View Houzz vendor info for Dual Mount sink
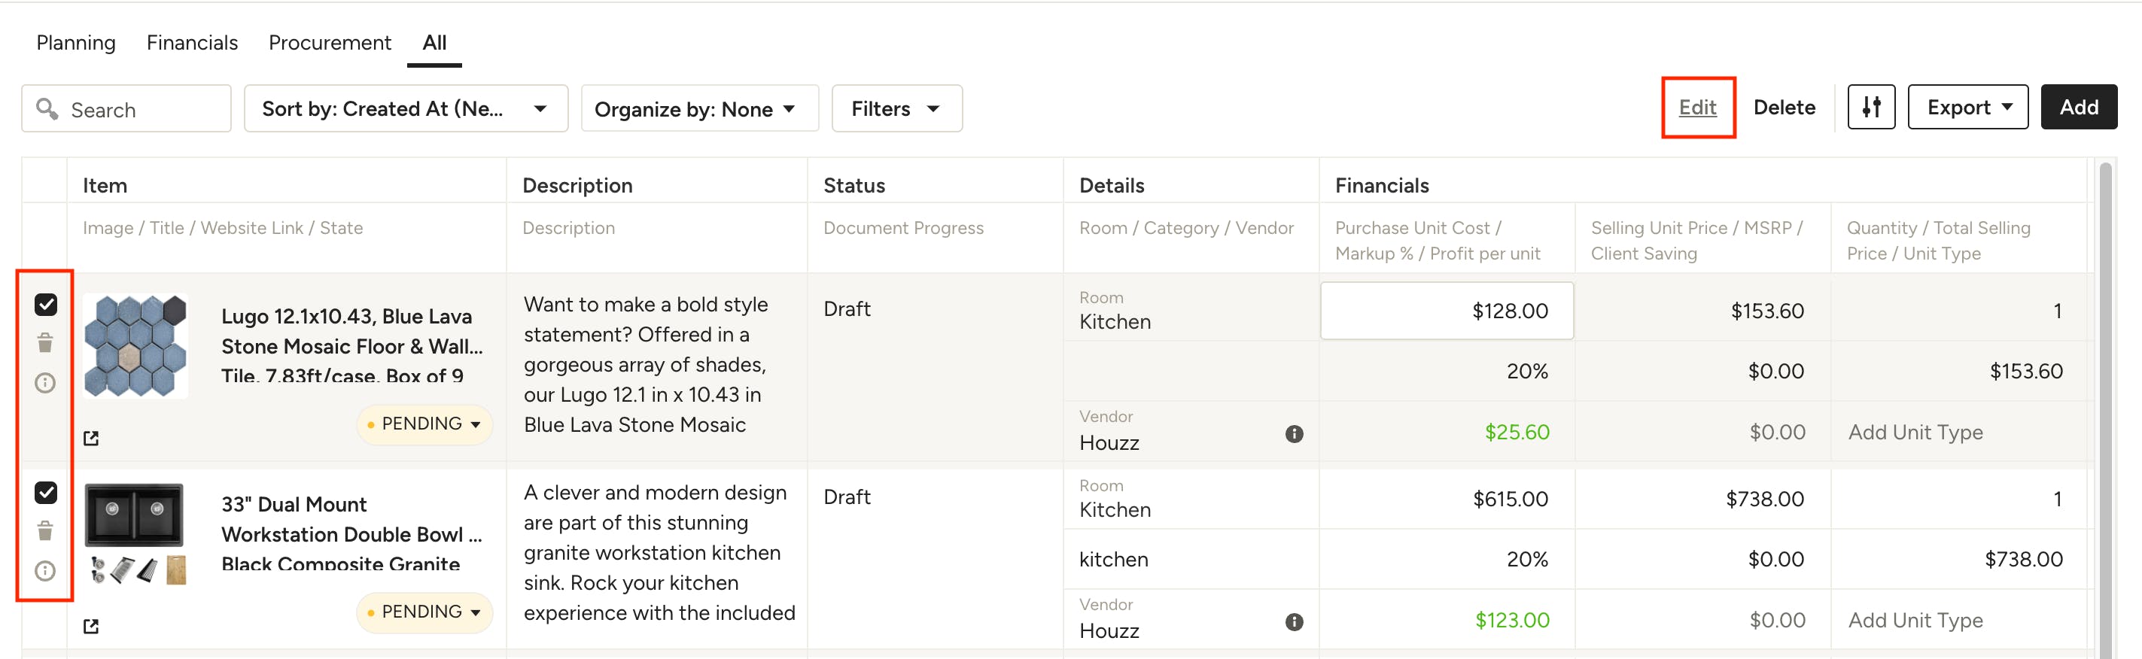 1294,621
